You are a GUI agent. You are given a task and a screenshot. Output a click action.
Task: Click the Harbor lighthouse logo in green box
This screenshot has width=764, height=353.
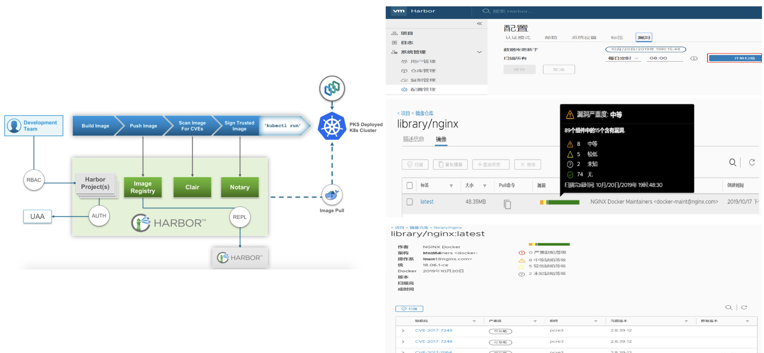coord(141,223)
